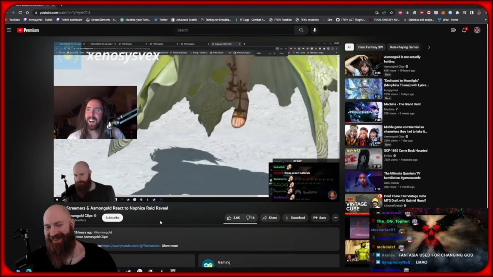The height and width of the screenshot is (277, 493).
Task: Open the StreamElements bookmark
Action: pyautogui.click(x=101, y=20)
